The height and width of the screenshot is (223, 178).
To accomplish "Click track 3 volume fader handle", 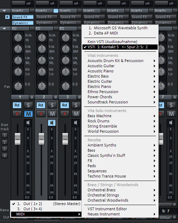I will click(x=65, y=139).
